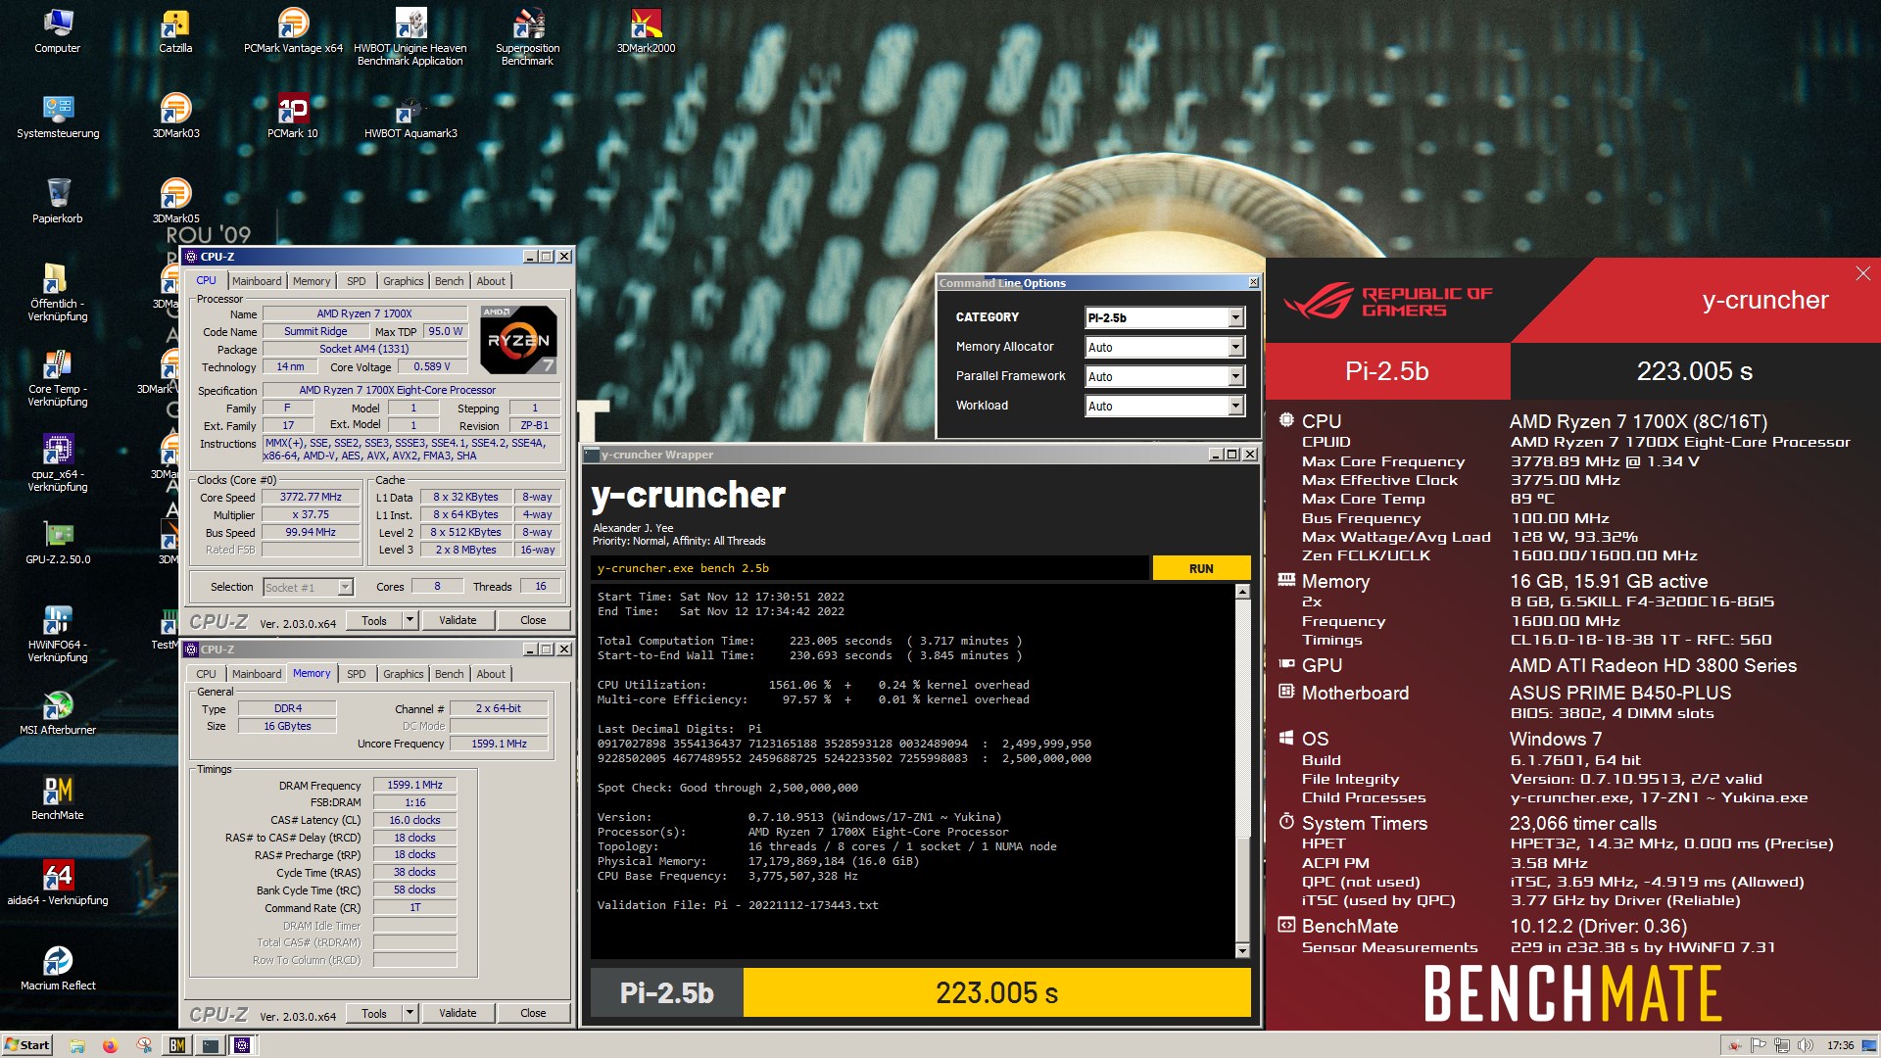This screenshot has width=1881, height=1058.
Task: Click the network tray icon
Action: [x=1782, y=1045]
